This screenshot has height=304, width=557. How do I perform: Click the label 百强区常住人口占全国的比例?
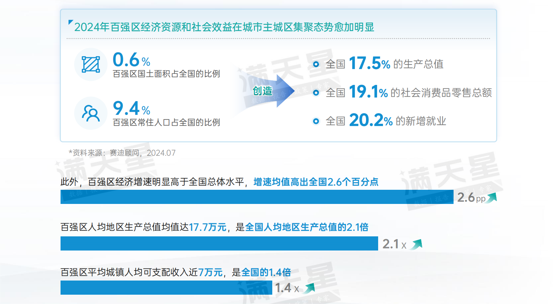coord(166,122)
